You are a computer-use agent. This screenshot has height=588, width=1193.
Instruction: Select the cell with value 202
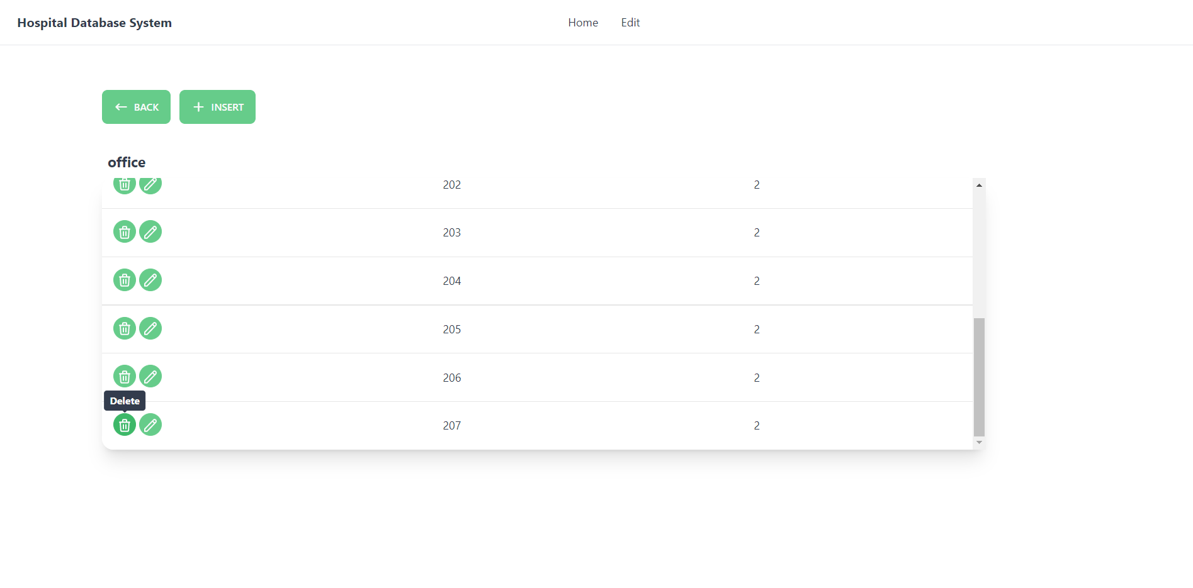point(452,185)
